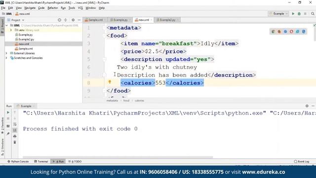Pin the Run tab
Image resolution: width=316 pixels, height=178 pixels.
click(8, 133)
